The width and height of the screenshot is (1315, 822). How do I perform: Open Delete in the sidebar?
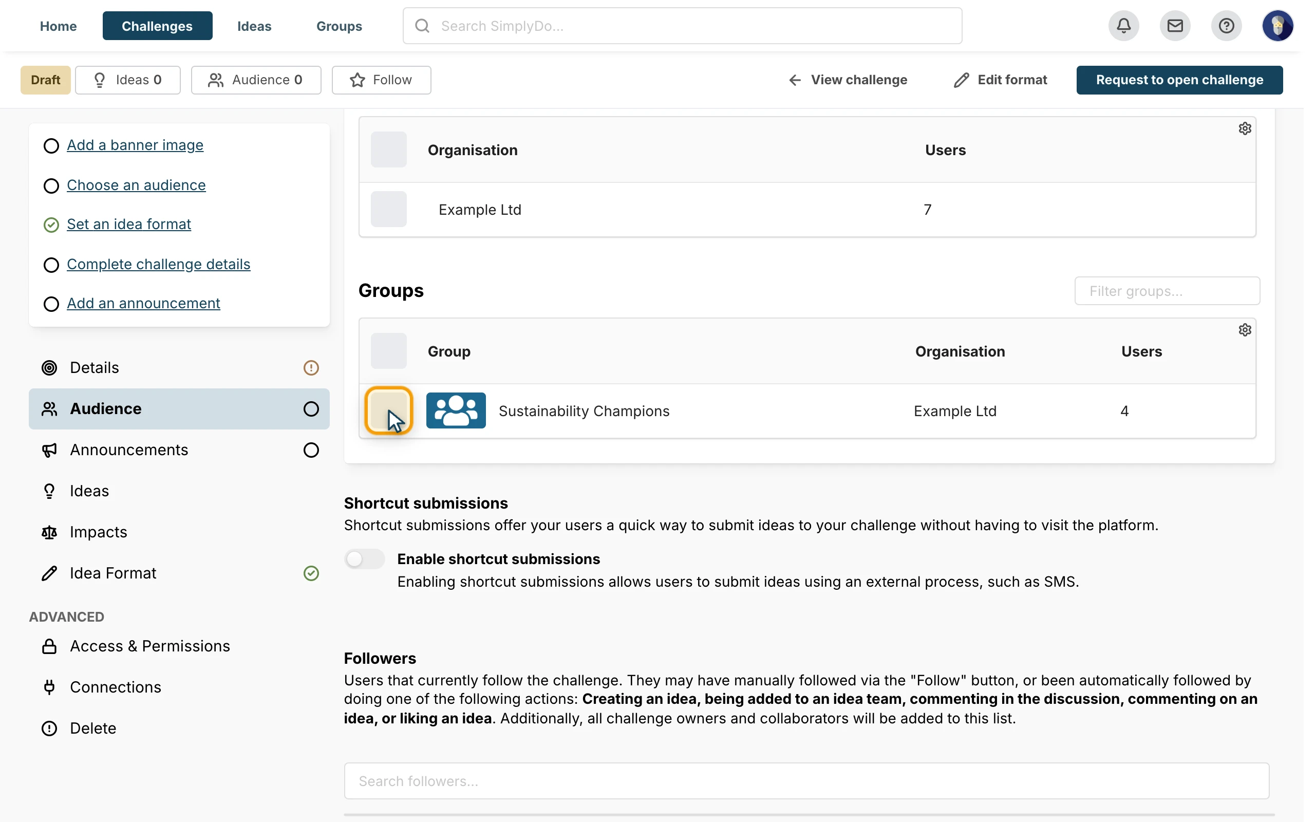click(179, 728)
